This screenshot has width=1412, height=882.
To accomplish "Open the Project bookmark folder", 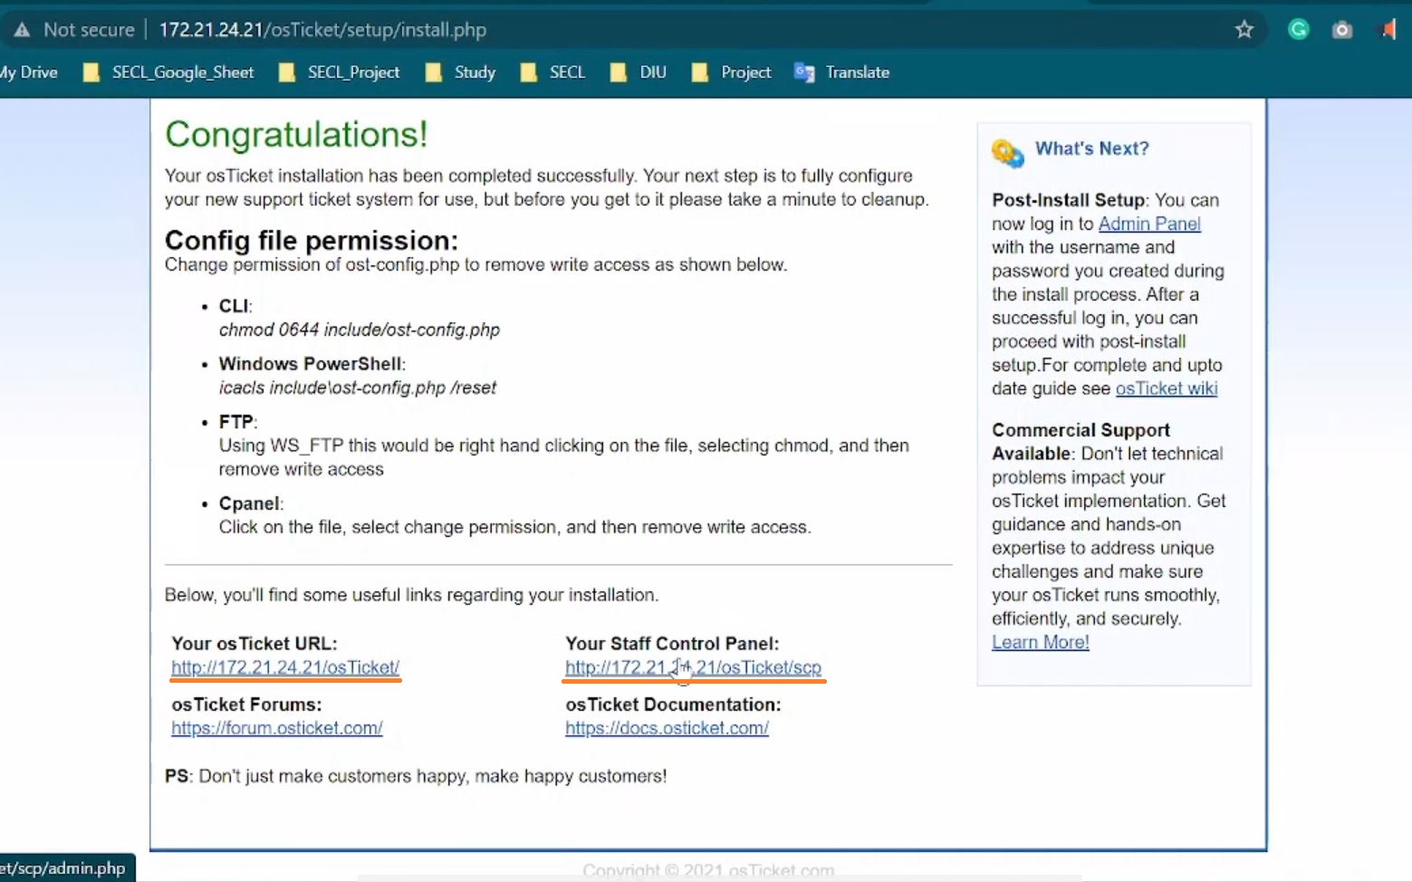I will 732,72.
